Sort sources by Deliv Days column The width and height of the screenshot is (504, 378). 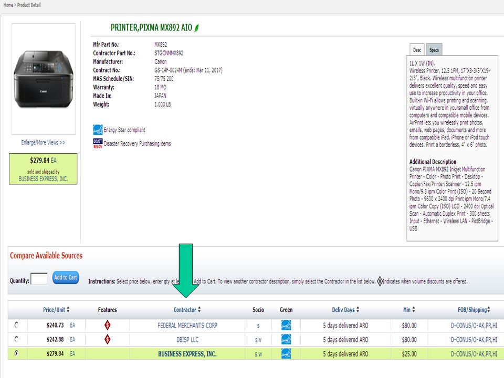(x=345, y=310)
